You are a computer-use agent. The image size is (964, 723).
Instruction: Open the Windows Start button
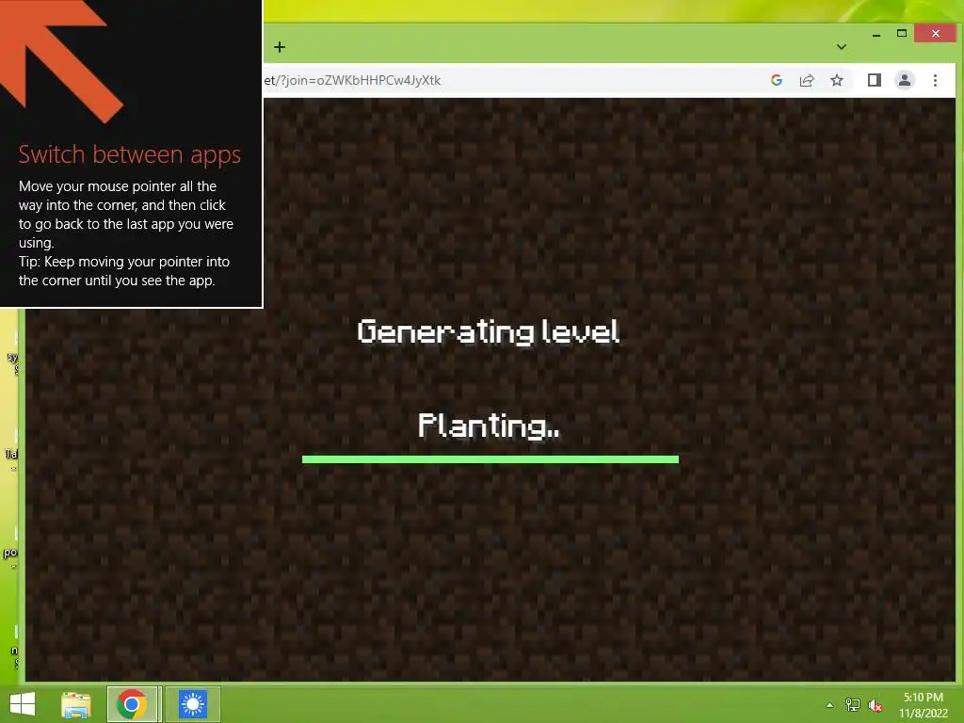tap(23, 704)
